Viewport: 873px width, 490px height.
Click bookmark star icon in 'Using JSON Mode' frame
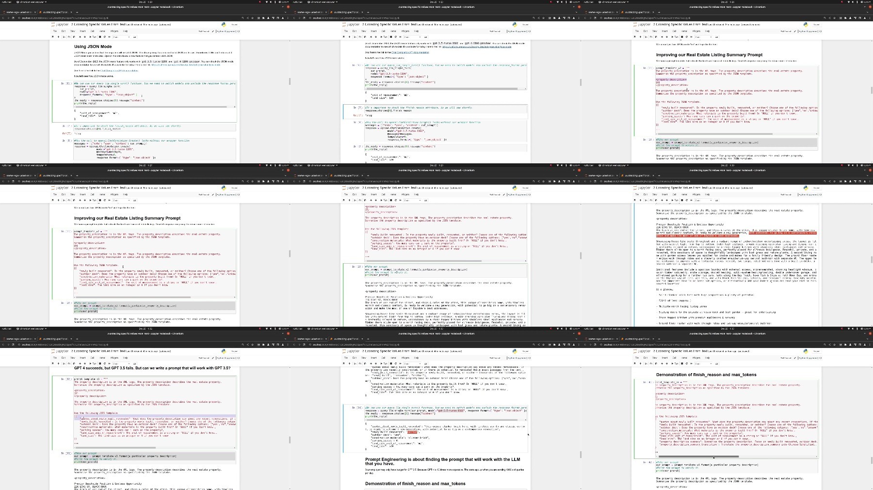[x=252, y=18]
